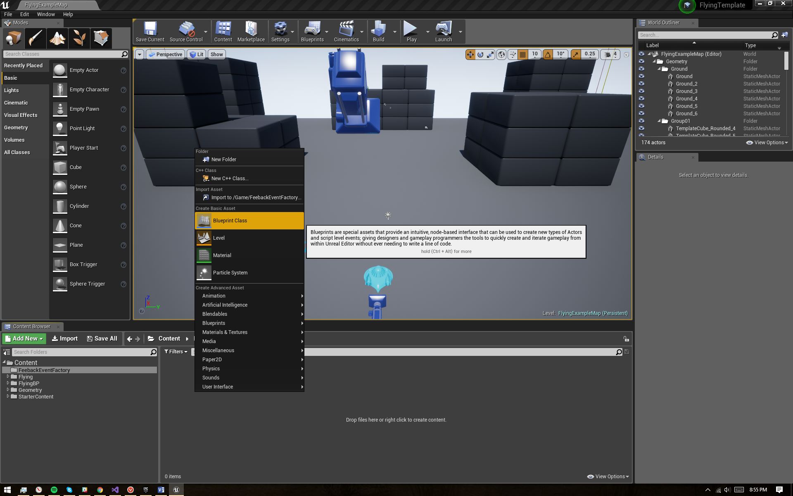Open Build options dropdown arrow
The image size is (793, 496).
(394, 32)
